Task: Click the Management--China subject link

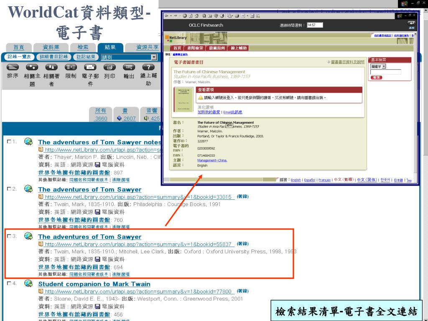Action: [212, 160]
